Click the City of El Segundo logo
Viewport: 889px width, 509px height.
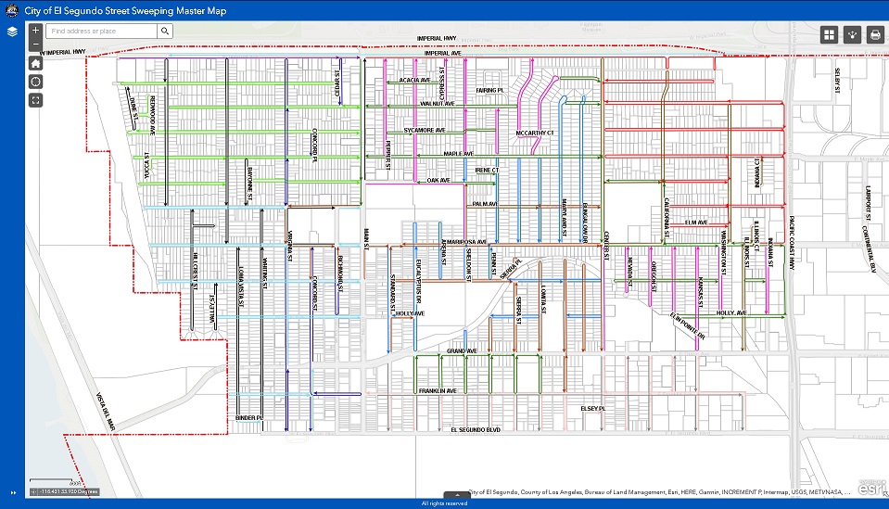click(x=11, y=9)
